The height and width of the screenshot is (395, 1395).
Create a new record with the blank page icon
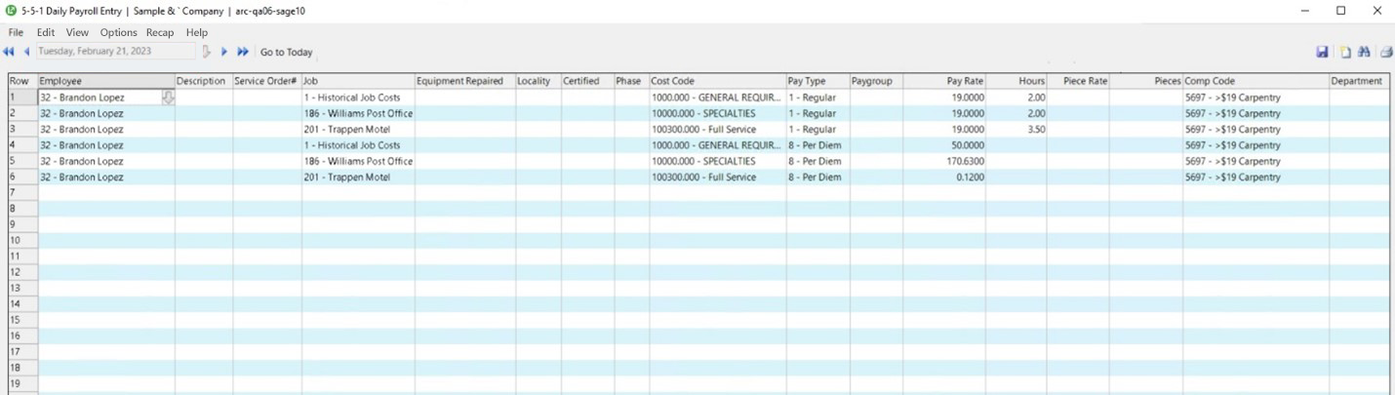tap(1345, 53)
